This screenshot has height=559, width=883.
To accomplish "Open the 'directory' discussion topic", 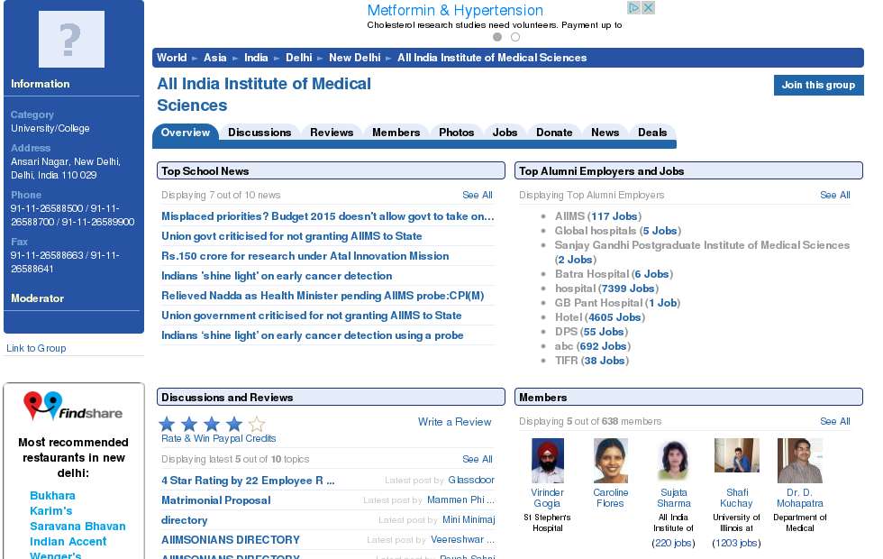I will [x=184, y=520].
